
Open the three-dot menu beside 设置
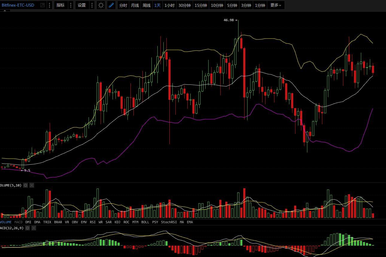pos(92,5)
